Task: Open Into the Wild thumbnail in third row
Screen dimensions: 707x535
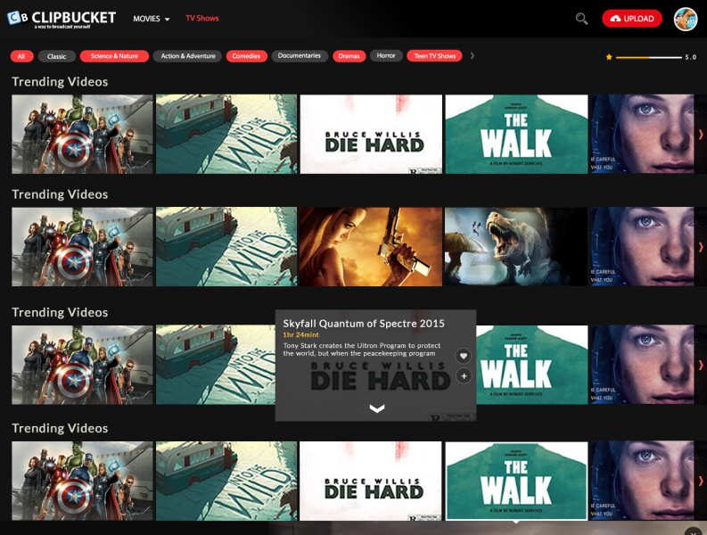Action: point(216,365)
